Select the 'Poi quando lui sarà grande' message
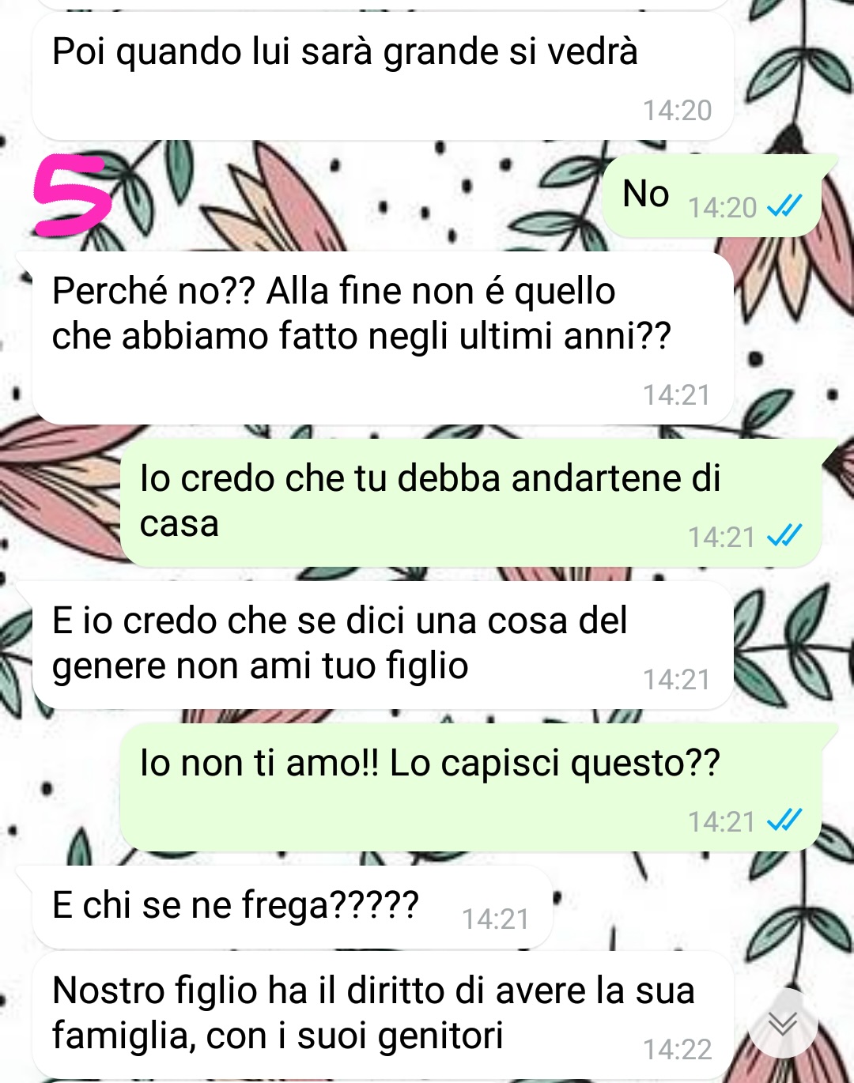Screen dimensions: 854x1083 coord(383,76)
